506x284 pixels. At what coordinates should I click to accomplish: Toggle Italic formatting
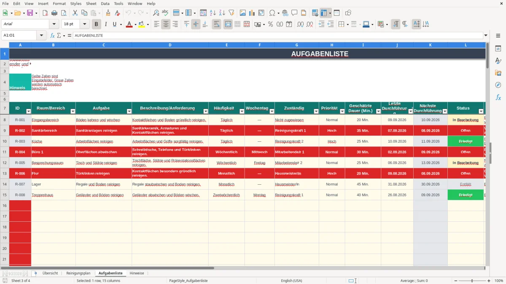click(106, 24)
